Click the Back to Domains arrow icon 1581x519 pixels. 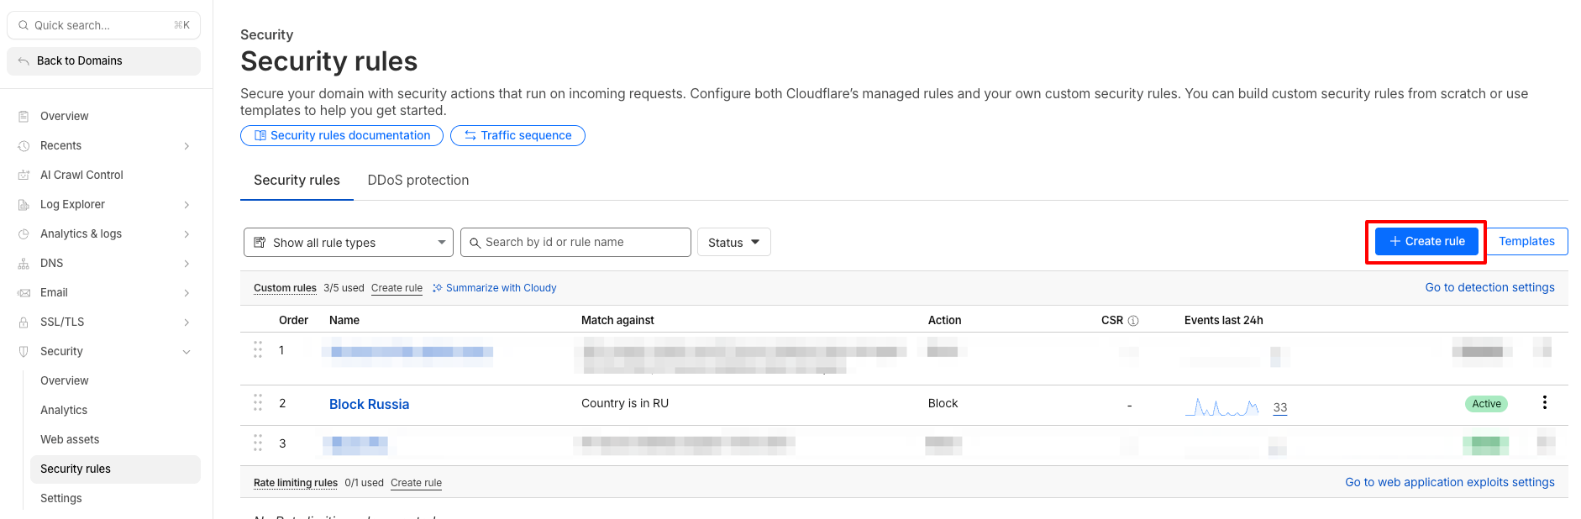click(x=24, y=60)
